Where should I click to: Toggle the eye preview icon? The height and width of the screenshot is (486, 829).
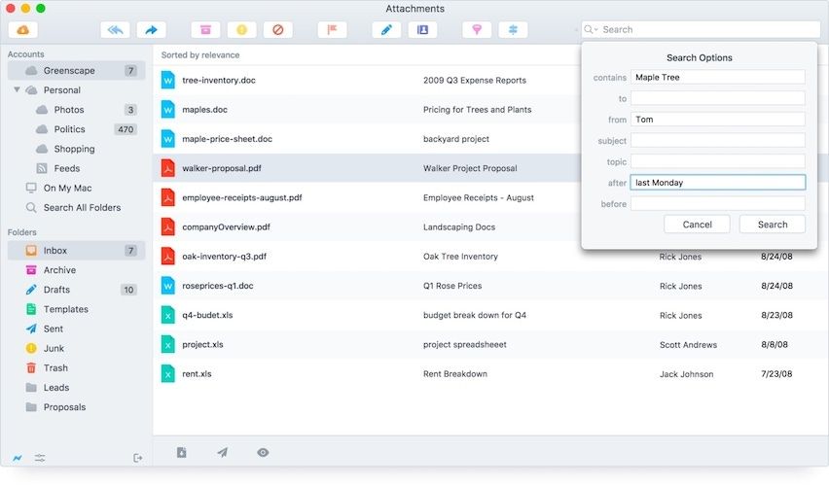[x=263, y=452]
